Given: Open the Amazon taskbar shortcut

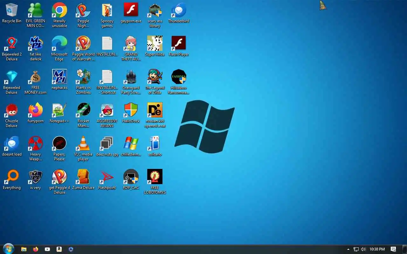Looking at the screenshot, I should click(x=59, y=249).
